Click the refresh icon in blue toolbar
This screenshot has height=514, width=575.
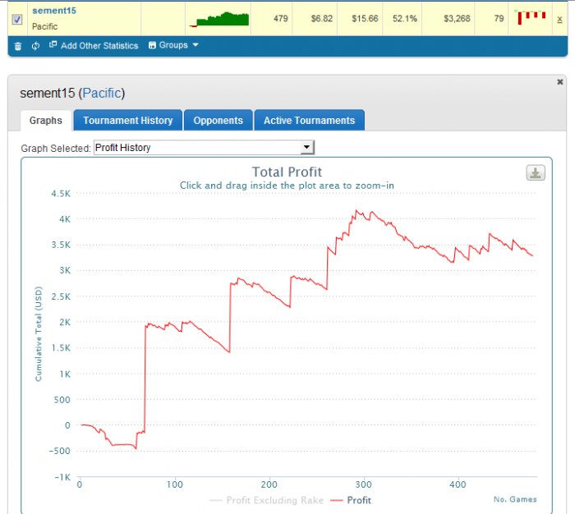pos(35,46)
